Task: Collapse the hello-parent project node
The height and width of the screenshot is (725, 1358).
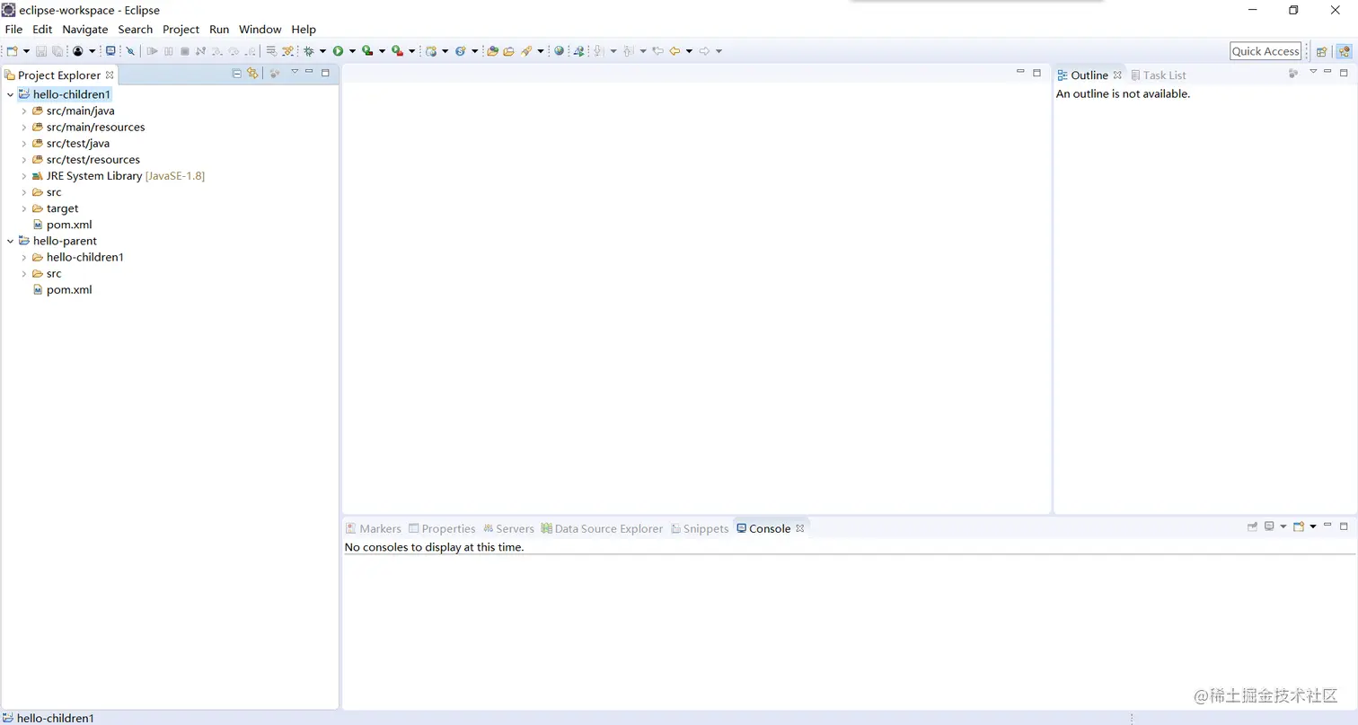Action: (x=11, y=241)
